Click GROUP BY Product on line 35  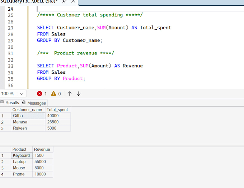pyautogui.click(x=61, y=78)
